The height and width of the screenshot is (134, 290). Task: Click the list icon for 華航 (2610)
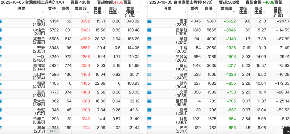pyautogui.click(x=149, y=39)
